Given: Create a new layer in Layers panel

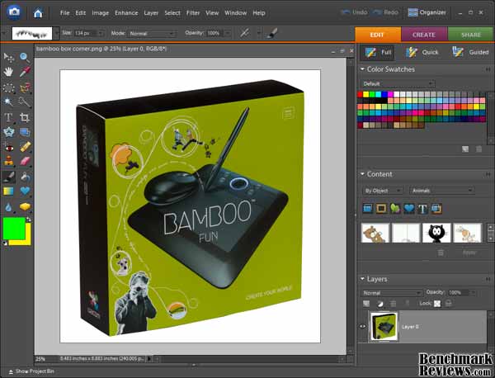Looking at the screenshot, I should (366, 304).
